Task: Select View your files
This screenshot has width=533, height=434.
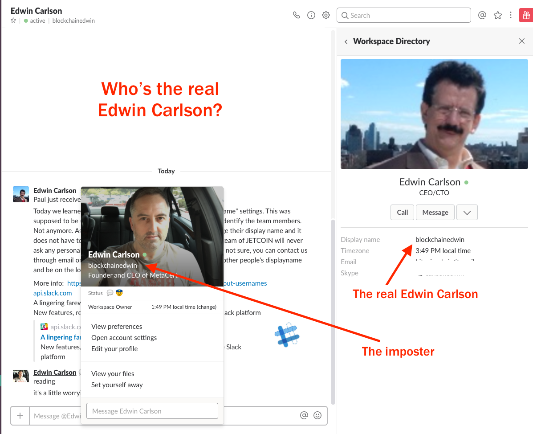Action: pyautogui.click(x=113, y=374)
